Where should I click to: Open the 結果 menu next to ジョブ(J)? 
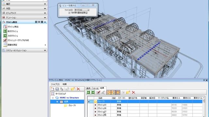(65, 84)
